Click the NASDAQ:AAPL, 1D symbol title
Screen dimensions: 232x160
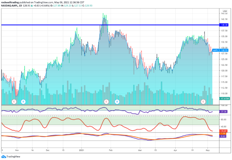pos(11,6)
